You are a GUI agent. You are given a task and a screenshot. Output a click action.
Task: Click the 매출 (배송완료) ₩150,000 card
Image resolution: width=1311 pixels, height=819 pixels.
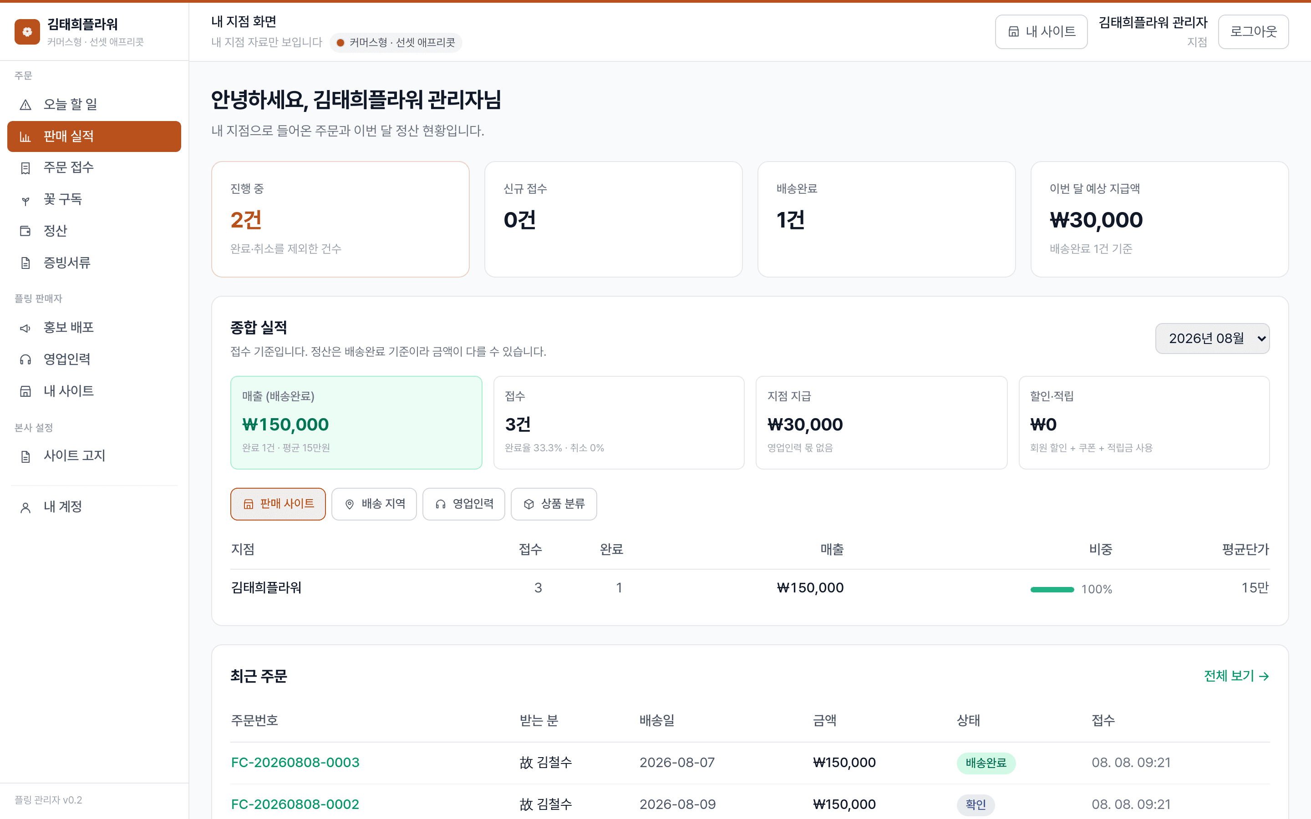tap(356, 423)
